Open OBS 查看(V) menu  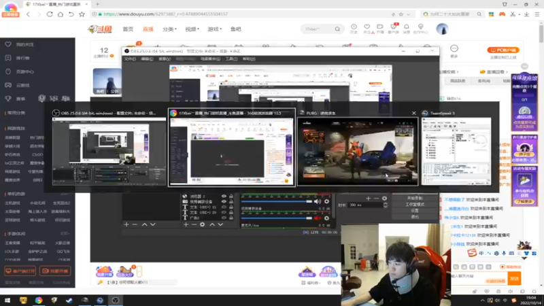pyautogui.click(x=165, y=59)
